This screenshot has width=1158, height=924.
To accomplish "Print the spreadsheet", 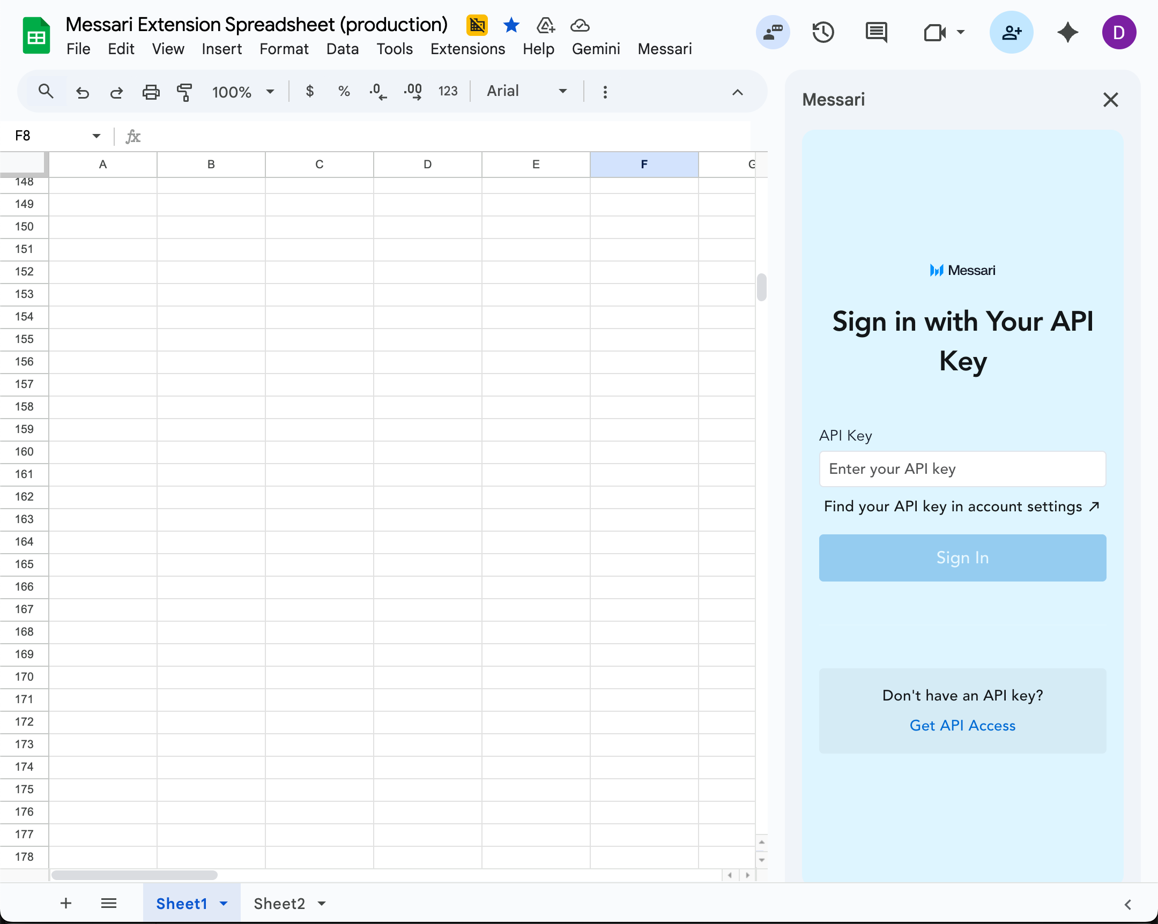I will click(x=151, y=92).
